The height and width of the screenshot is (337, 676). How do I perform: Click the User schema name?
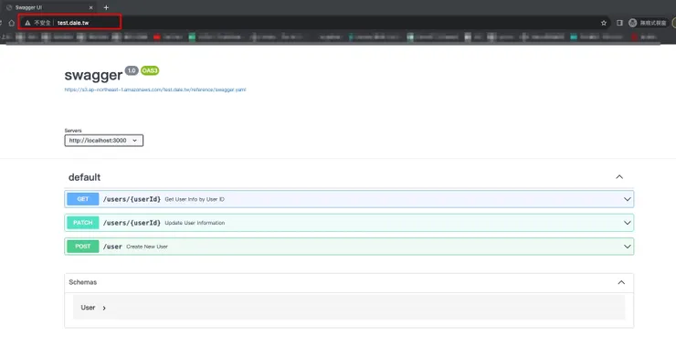tap(88, 307)
